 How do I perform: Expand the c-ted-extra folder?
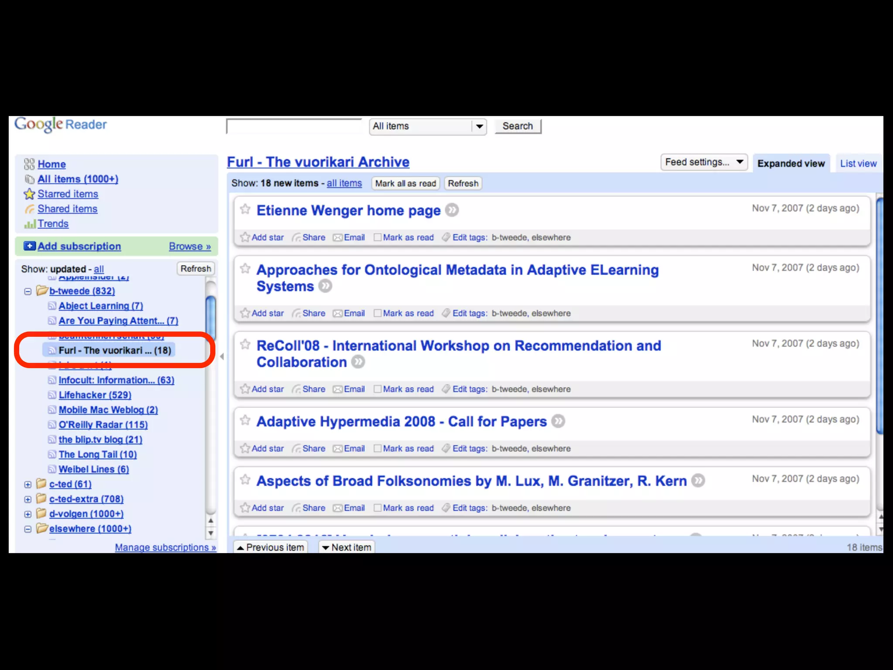click(x=28, y=499)
